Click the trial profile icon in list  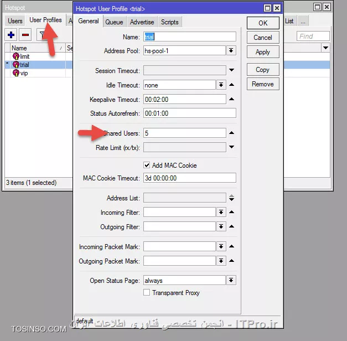pos(16,64)
